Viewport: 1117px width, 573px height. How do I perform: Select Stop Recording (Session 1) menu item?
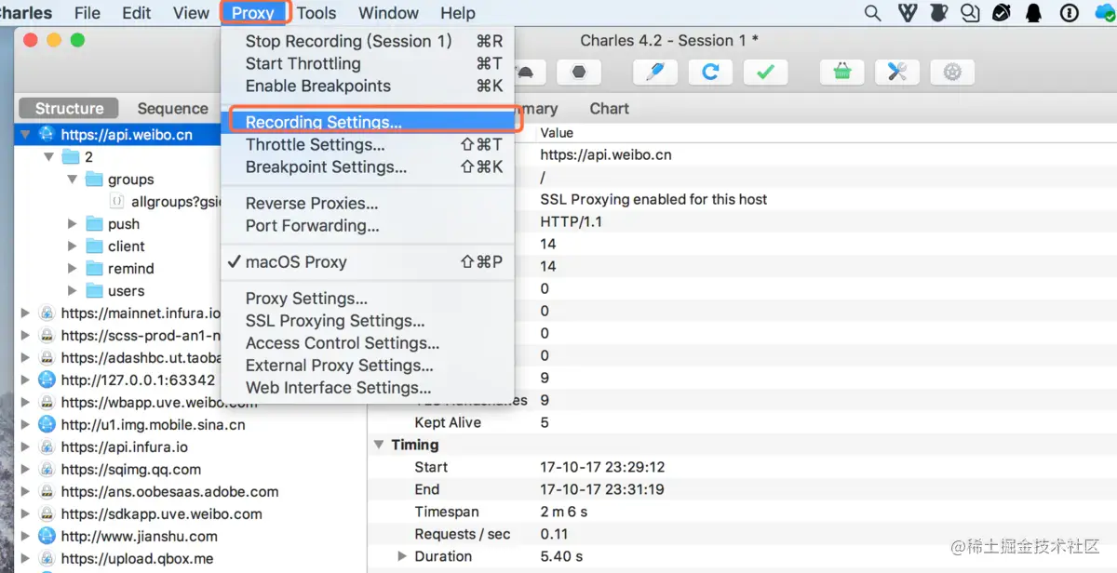coord(368,41)
